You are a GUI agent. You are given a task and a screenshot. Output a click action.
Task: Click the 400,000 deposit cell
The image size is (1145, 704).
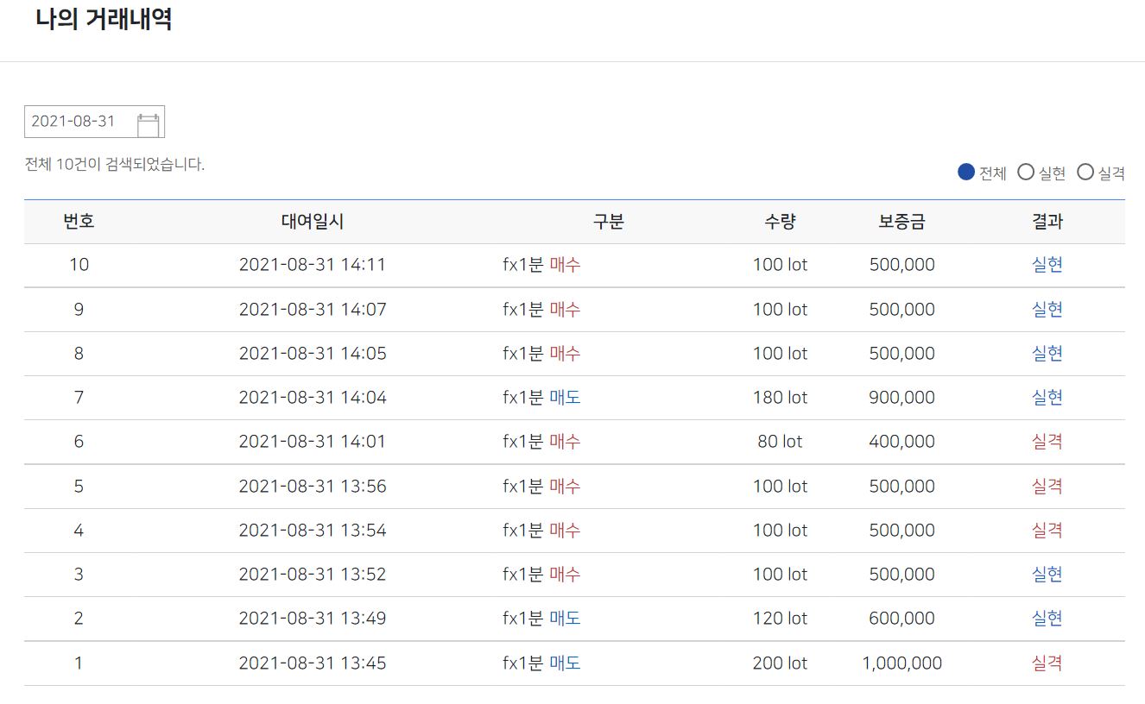(901, 442)
